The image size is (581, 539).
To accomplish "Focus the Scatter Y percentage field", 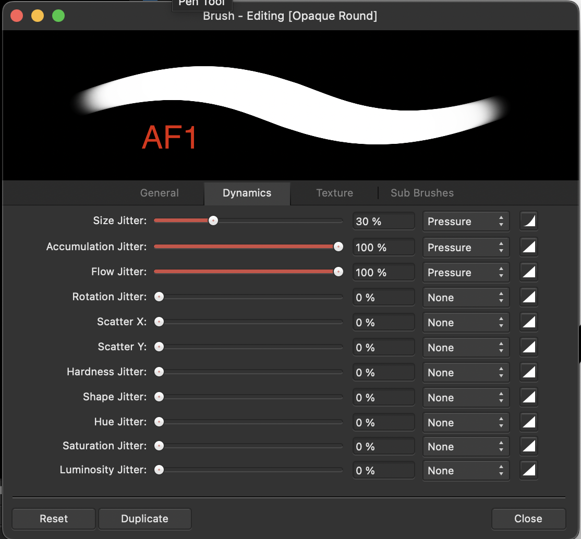I will coord(383,347).
